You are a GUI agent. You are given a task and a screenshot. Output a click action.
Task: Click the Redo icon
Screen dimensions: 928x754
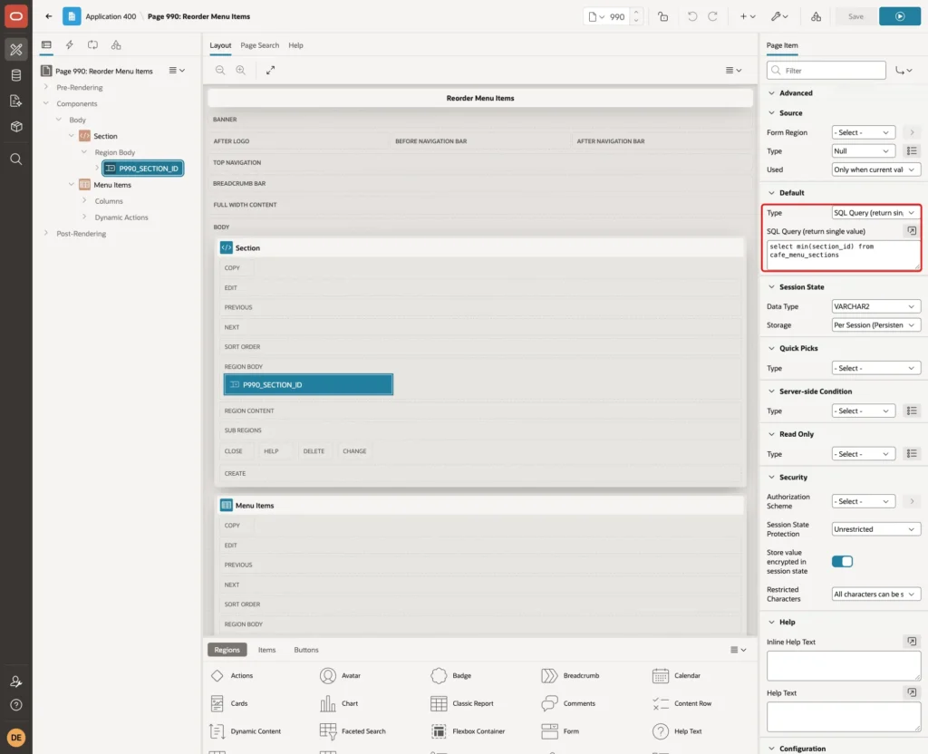click(712, 16)
